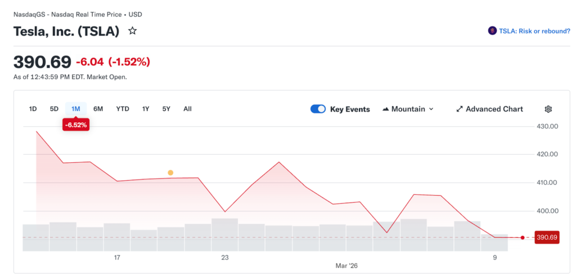Open chart settings gear icon
This screenshot has height=280, width=576.
pyautogui.click(x=548, y=109)
